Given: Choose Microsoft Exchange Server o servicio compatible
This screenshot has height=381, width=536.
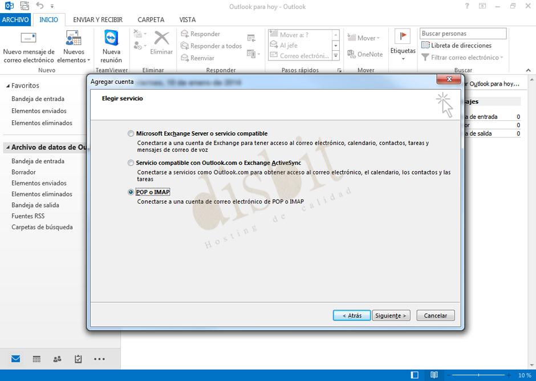Looking at the screenshot, I should pos(131,132).
